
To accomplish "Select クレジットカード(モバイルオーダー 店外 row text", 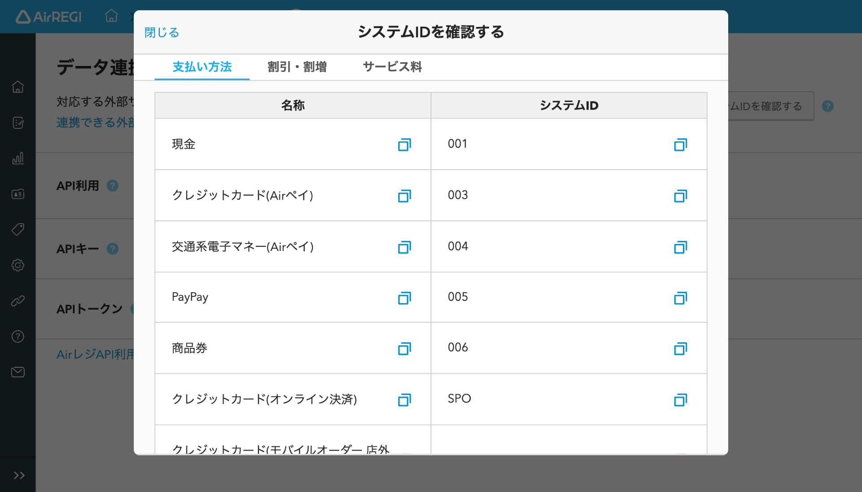I will (x=281, y=449).
